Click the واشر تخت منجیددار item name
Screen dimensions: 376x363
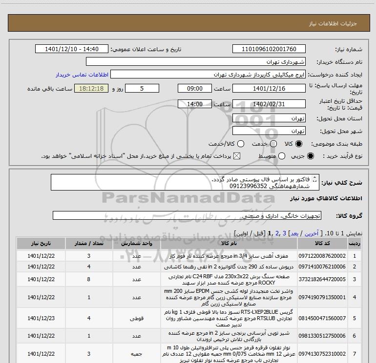(x=229, y=297)
